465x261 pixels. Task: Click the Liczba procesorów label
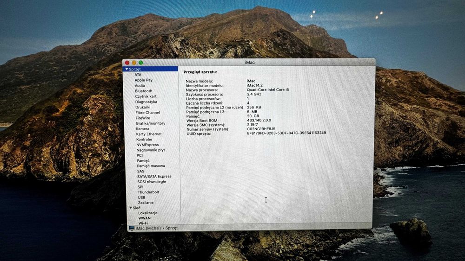204,99
